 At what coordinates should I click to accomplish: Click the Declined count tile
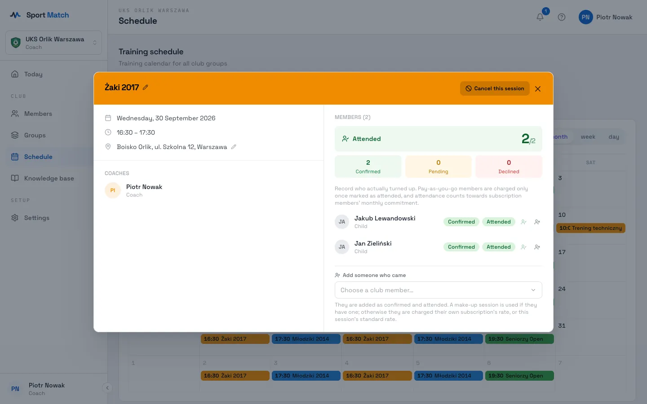click(x=509, y=167)
